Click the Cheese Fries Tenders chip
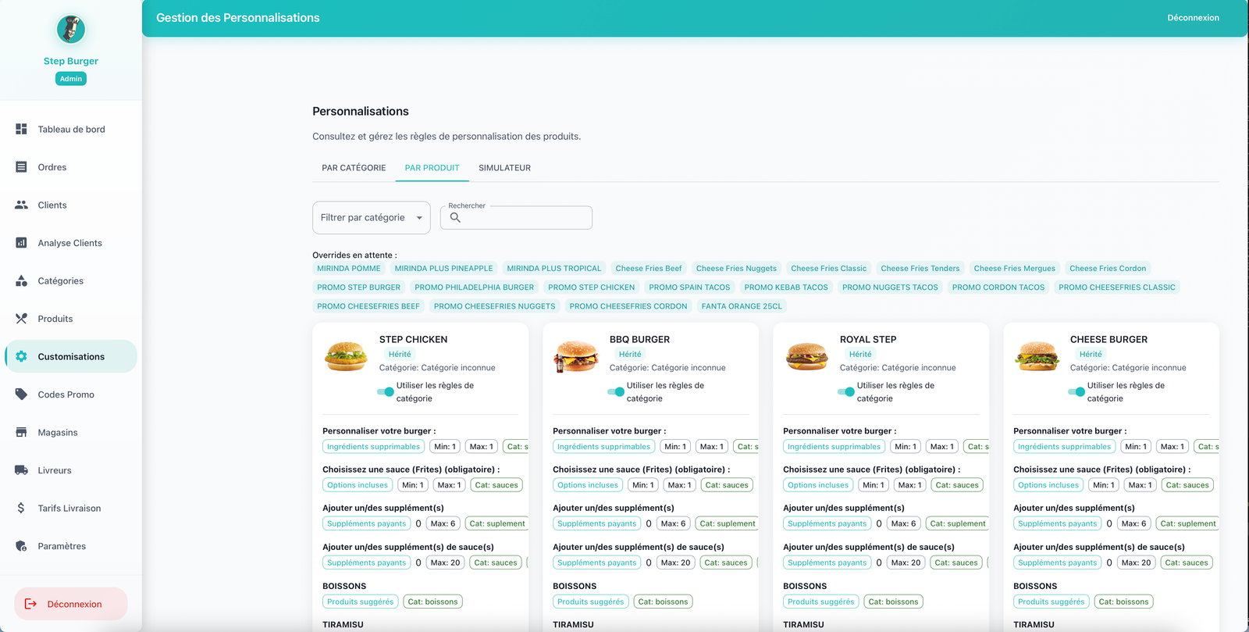The height and width of the screenshot is (632, 1249). click(x=920, y=268)
